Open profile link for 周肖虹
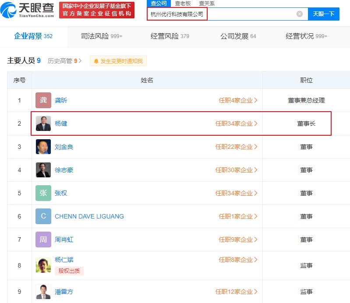 coord(64,240)
